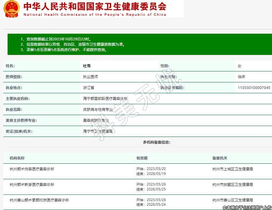Select the 杭州颜术悦容医疗美容诊所 row

pos(32,169)
